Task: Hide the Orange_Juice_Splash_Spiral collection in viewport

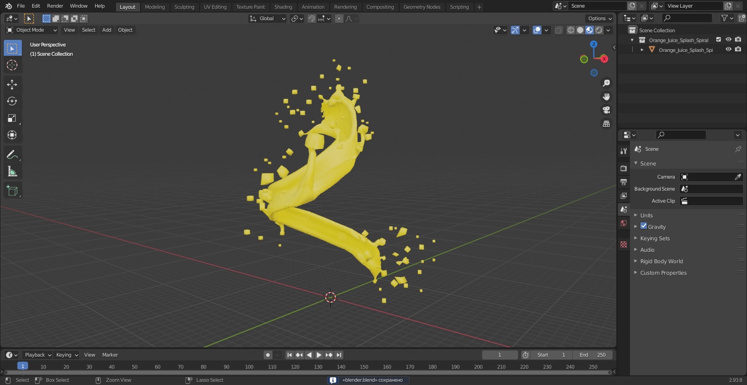Action: 728,40
